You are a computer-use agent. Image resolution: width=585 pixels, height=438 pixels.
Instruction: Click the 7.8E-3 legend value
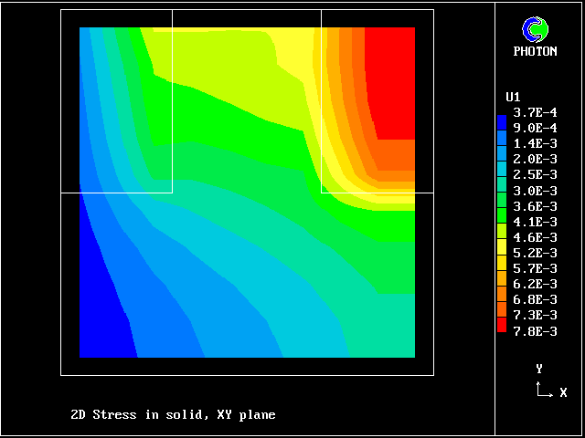536,330
